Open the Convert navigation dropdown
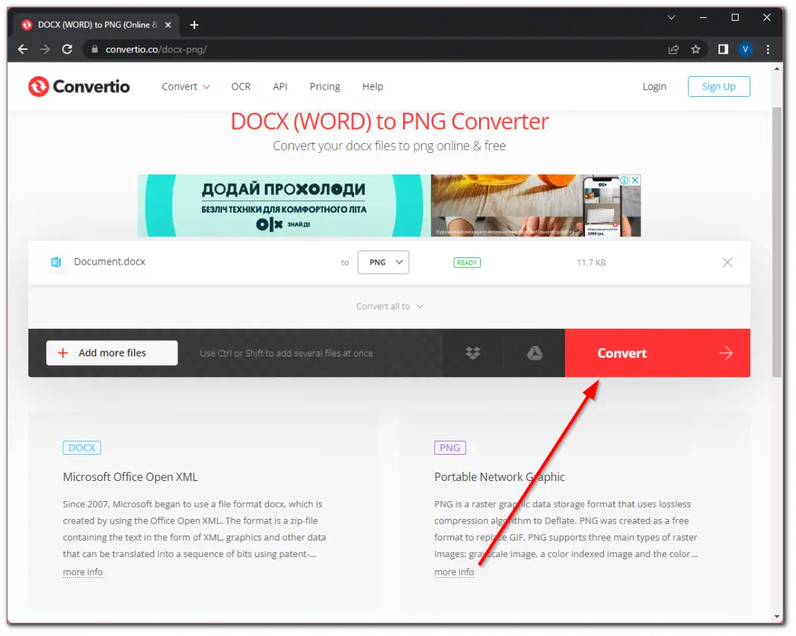The height and width of the screenshot is (636, 796). (185, 86)
